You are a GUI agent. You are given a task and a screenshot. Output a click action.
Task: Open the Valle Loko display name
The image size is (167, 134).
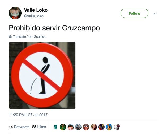(x=36, y=10)
